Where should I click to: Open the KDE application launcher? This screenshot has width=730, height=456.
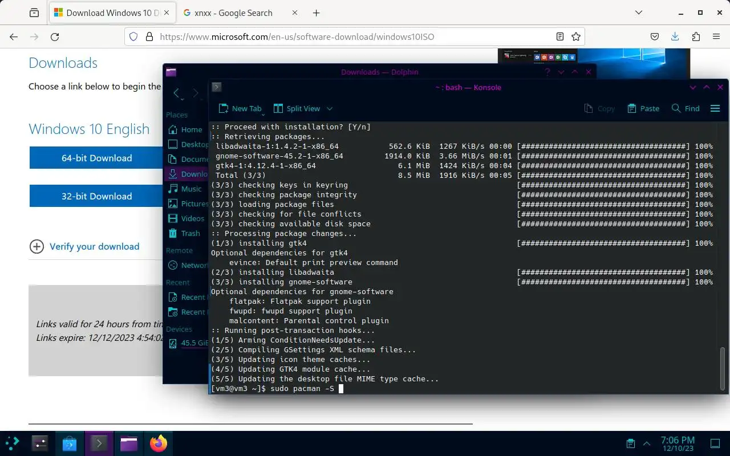tap(12, 443)
